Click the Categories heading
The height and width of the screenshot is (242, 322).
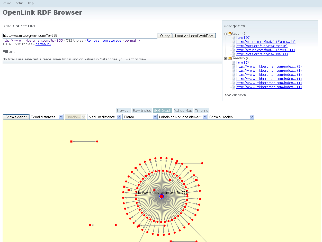(234, 26)
